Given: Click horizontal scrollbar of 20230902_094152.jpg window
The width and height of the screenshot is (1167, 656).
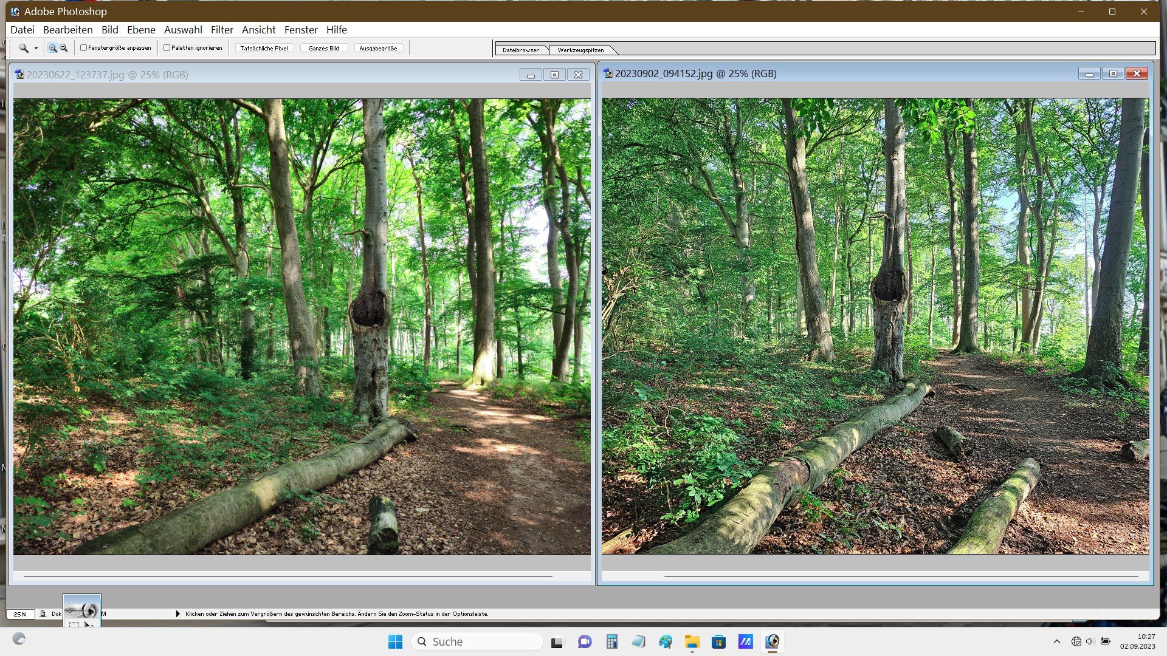Looking at the screenshot, I should 901,576.
